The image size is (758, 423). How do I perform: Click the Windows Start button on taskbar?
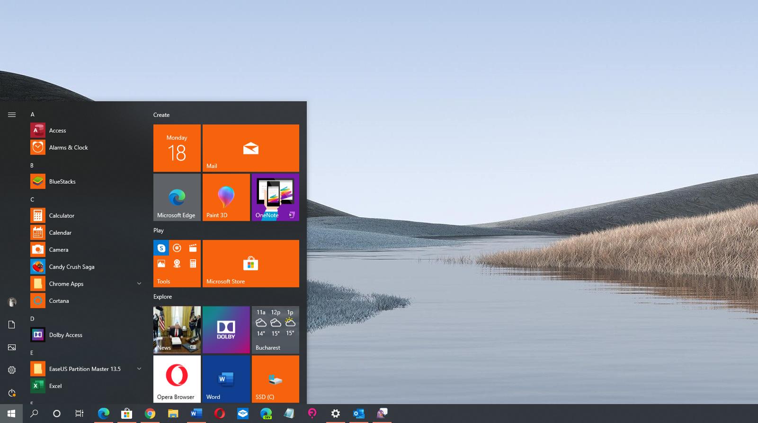11,414
